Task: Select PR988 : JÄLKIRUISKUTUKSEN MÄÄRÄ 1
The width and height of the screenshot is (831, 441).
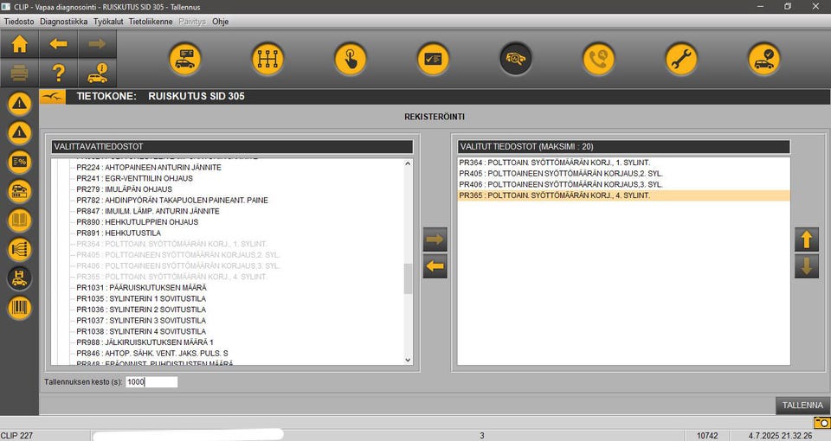Action: coord(145,342)
